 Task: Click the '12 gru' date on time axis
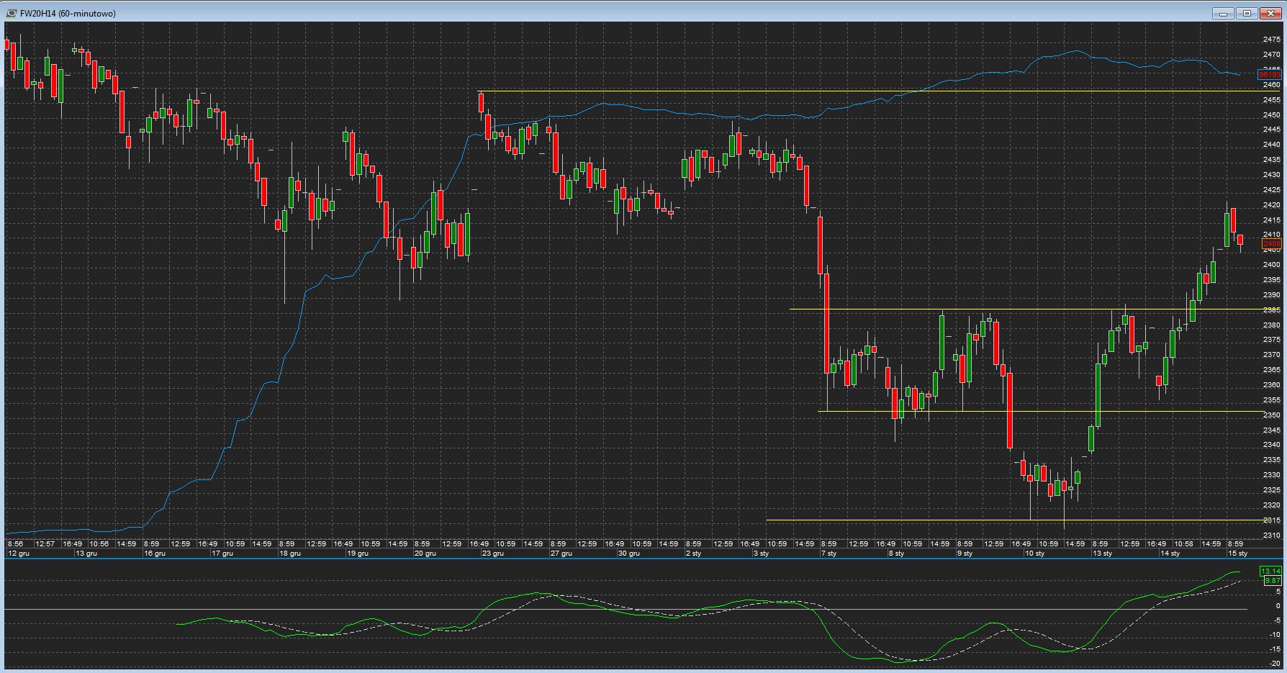pos(18,554)
